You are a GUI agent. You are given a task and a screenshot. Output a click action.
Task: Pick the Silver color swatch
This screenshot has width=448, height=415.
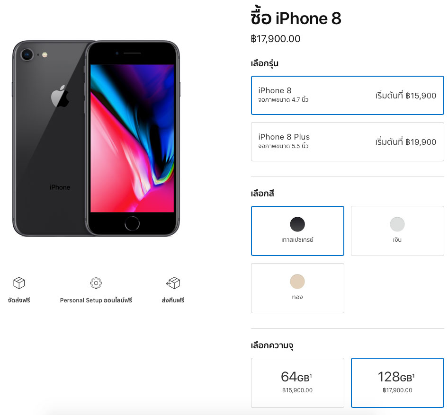(397, 224)
